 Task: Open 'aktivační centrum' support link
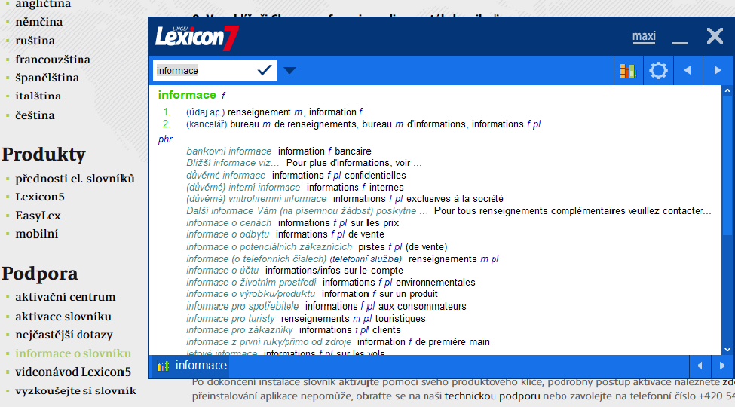click(66, 297)
